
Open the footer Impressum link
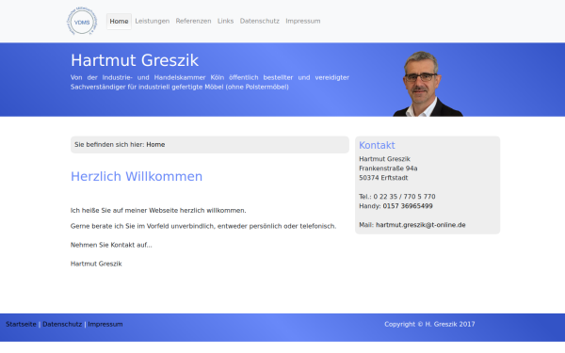(105, 324)
